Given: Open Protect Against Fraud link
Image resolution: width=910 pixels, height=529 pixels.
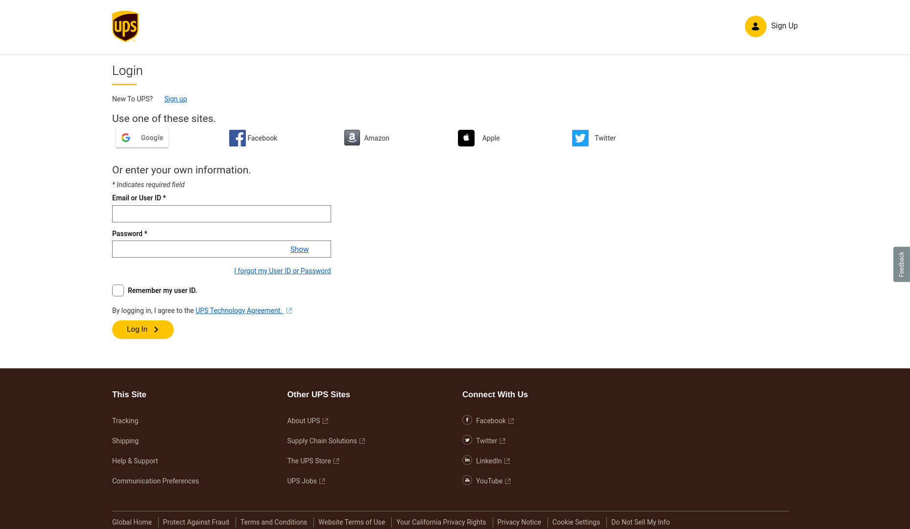Looking at the screenshot, I should 196,522.
